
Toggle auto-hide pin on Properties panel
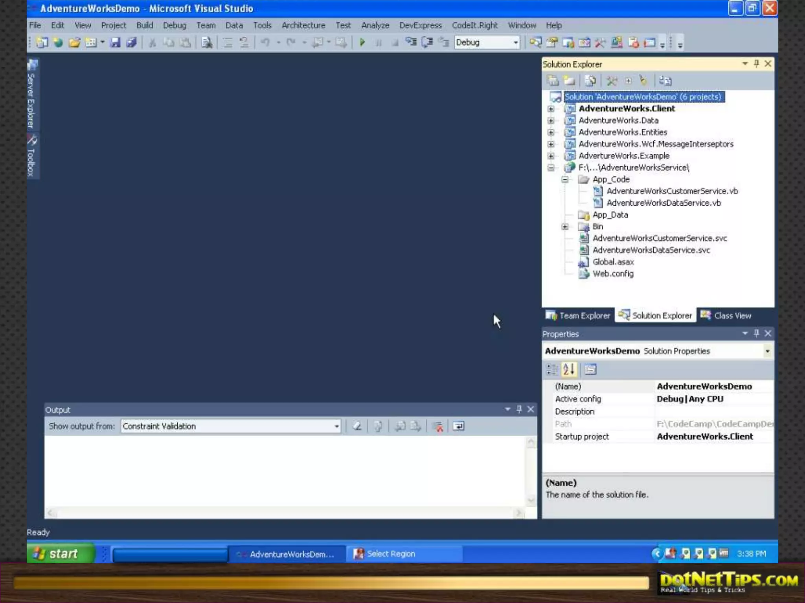756,333
